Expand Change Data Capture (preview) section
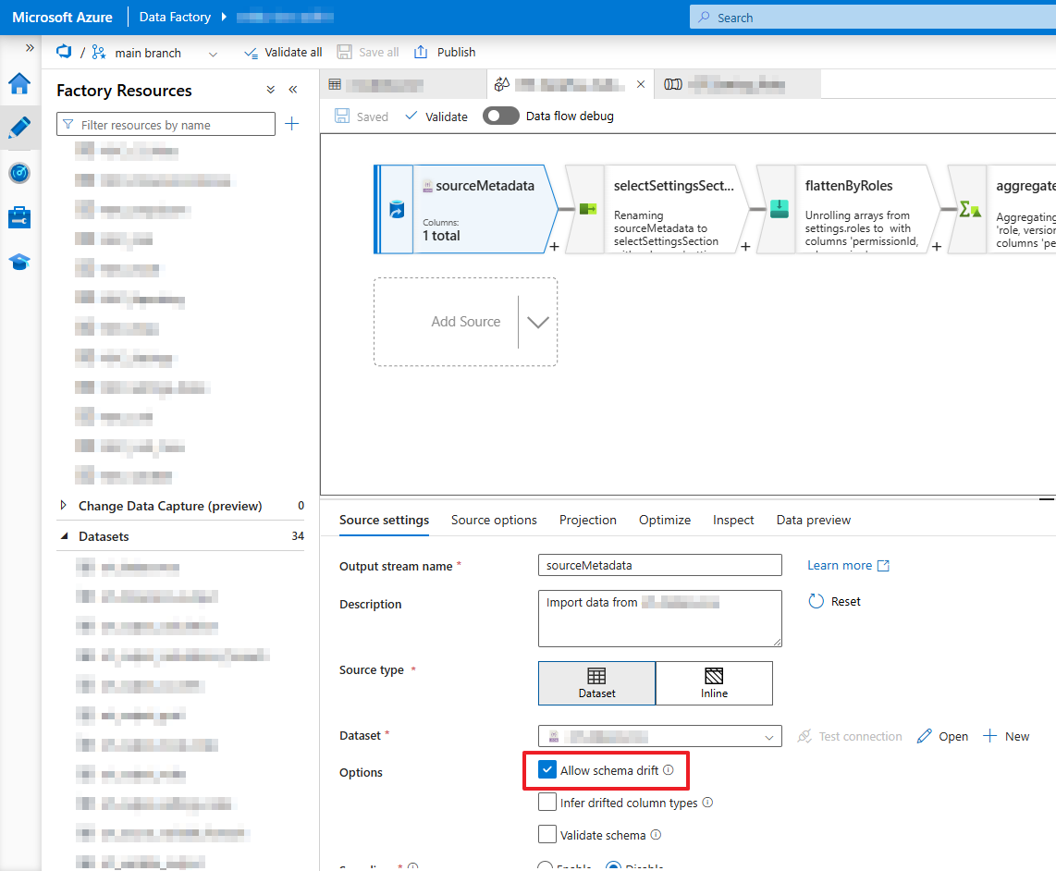Screen dimensions: 1056x871 (63, 505)
